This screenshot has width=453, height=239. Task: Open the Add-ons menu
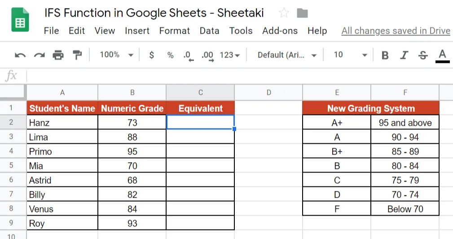click(280, 31)
